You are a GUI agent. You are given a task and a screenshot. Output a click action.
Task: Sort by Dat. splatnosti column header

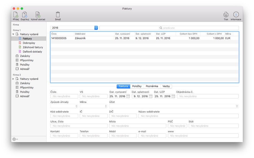click(x=145, y=34)
